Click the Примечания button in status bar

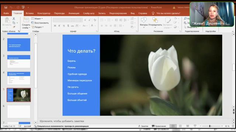coord(159,126)
